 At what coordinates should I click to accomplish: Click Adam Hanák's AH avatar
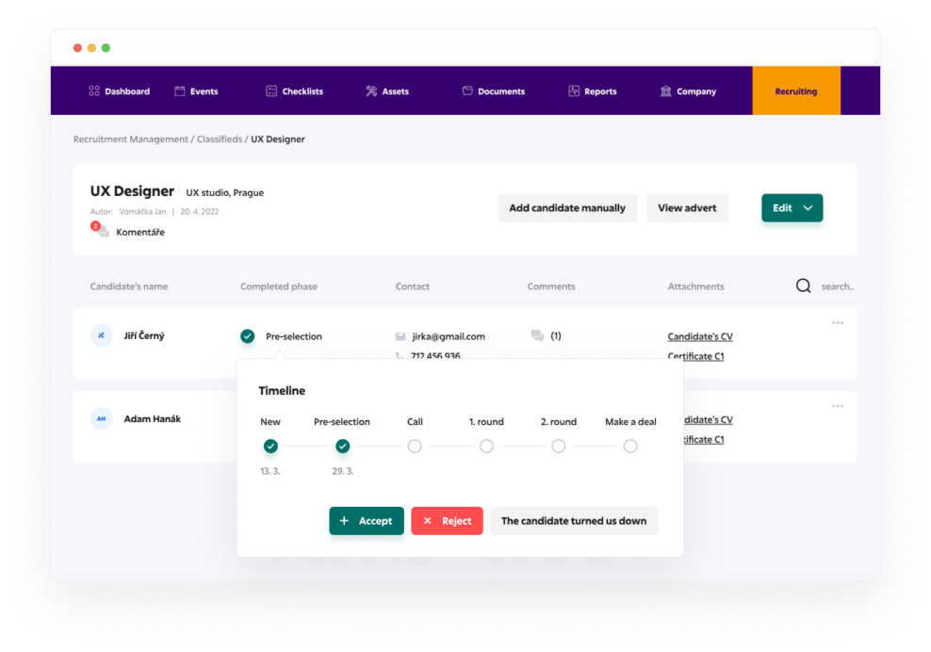(102, 418)
